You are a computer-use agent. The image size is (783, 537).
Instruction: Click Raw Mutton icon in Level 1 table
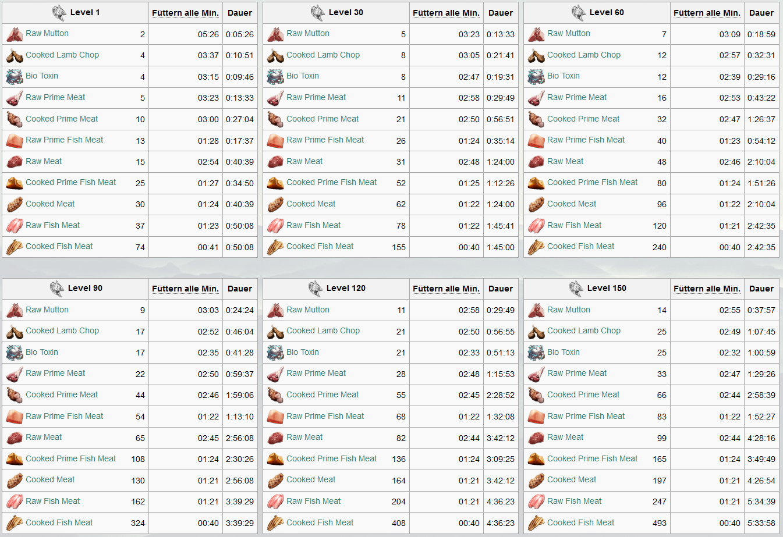coord(15,34)
